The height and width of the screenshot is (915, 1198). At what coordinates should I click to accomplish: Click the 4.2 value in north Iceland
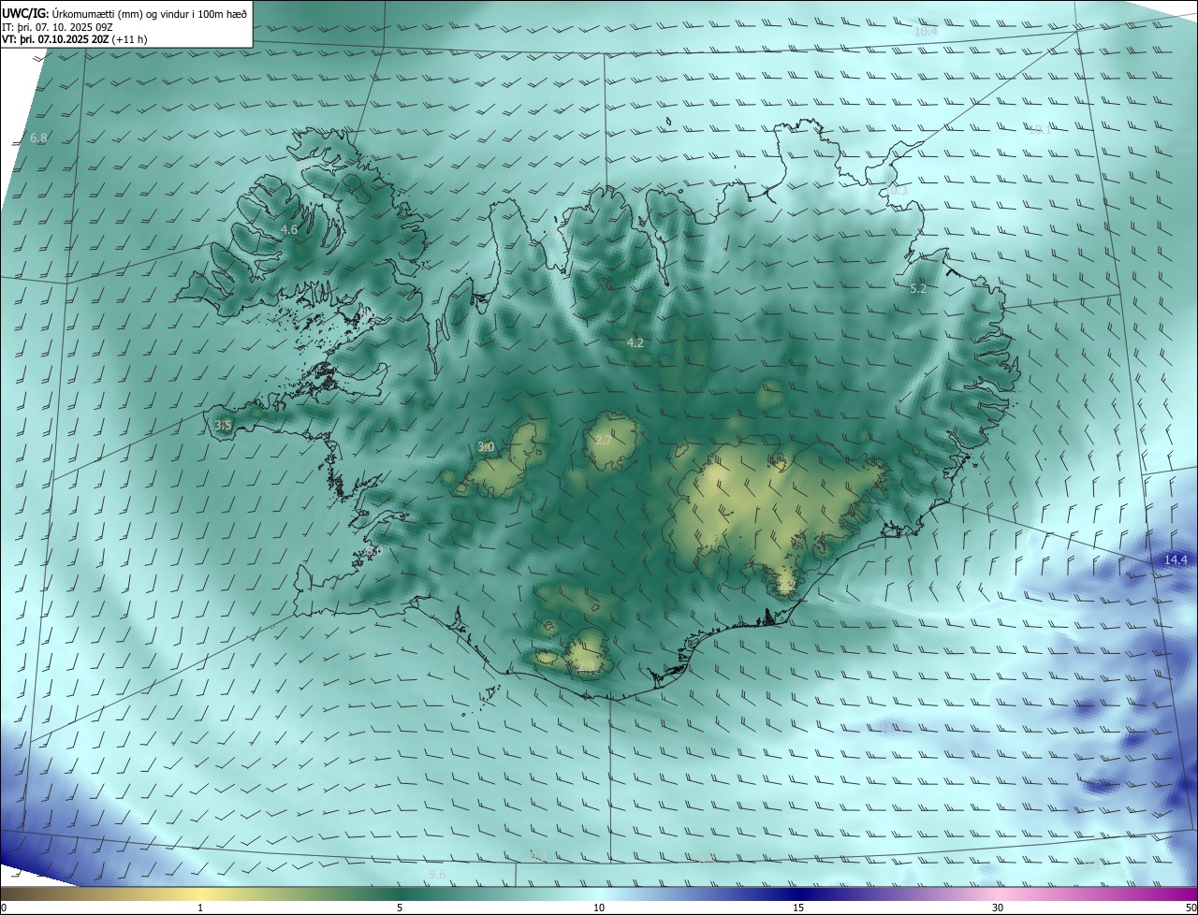click(635, 343)
